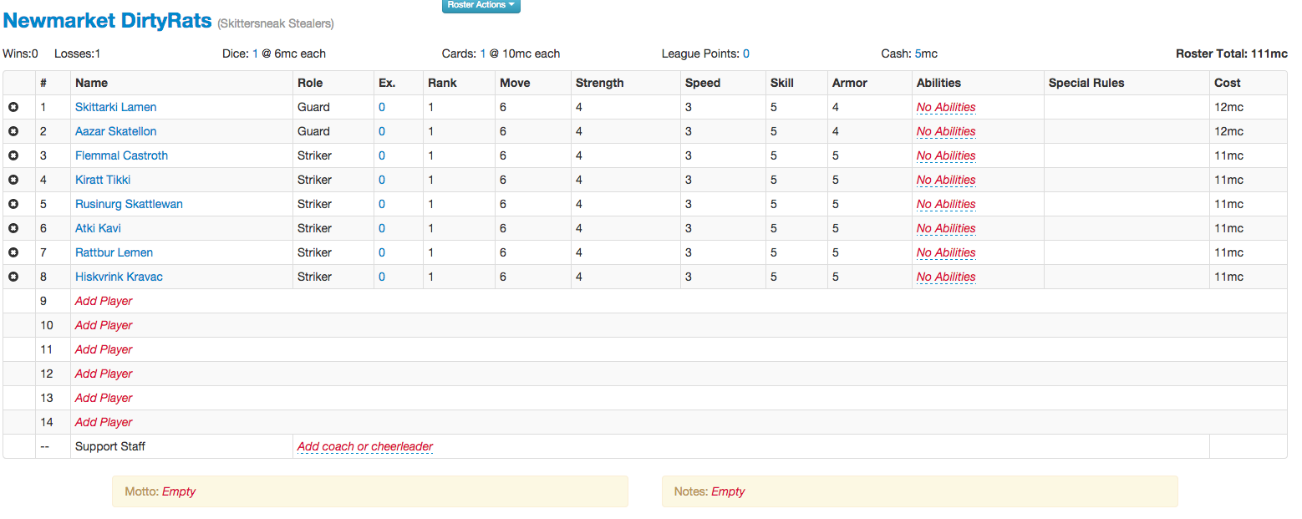This screenshot has width=1302, height=519.
Task: Click the remove icon next to Atki Kavi
Action: tap(13, 229)
